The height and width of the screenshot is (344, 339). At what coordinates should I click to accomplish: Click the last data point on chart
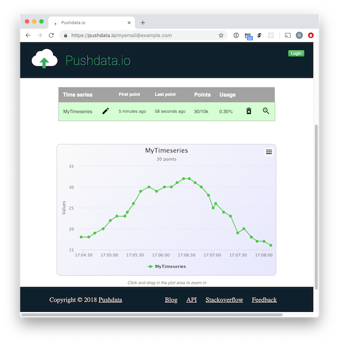click(x=271, y=245)
